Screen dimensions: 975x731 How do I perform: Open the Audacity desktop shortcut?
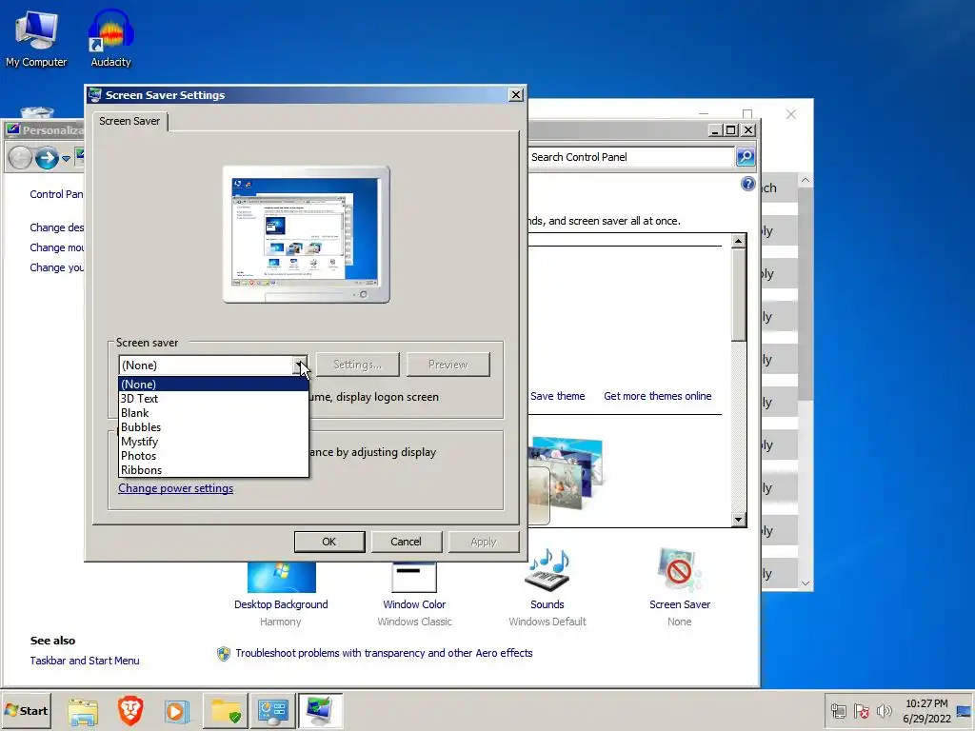tap(110, 37)
